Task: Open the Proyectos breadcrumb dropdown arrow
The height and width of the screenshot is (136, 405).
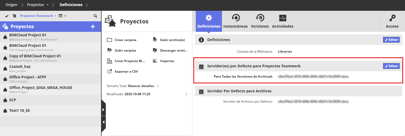Action: tap(47, 5)
